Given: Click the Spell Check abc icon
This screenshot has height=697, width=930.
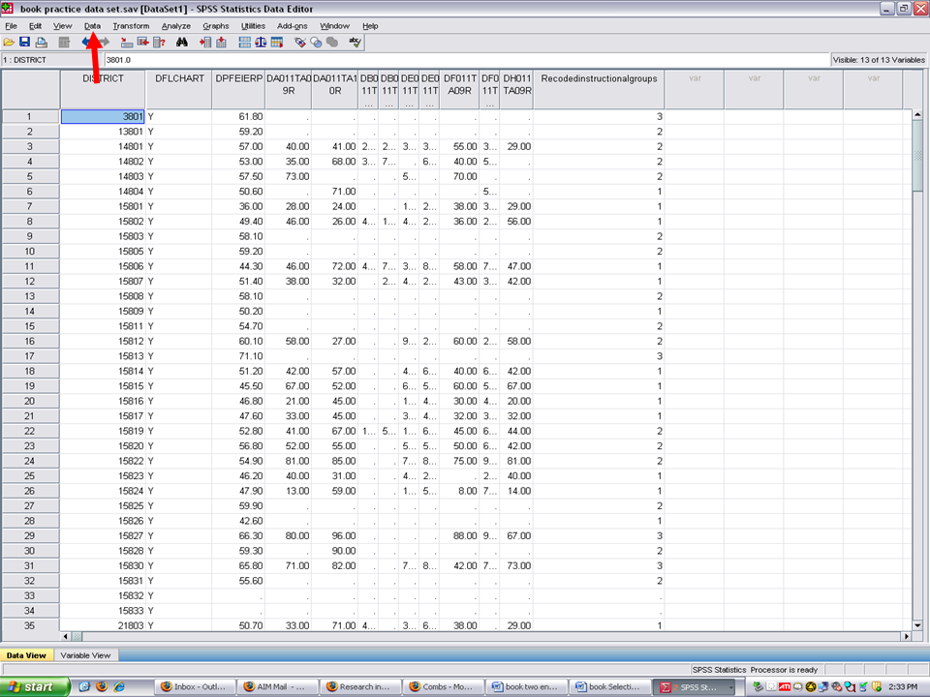Looking at the screenshot, I should point(356,43).
